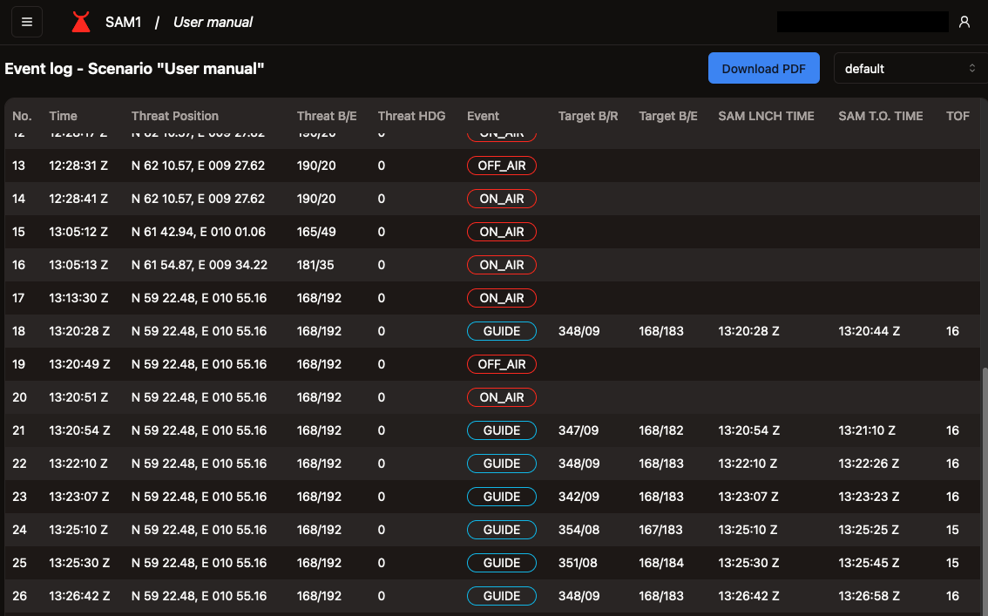Open the hamburger navigation menu

pyautogui.click(x=27, y=22)
